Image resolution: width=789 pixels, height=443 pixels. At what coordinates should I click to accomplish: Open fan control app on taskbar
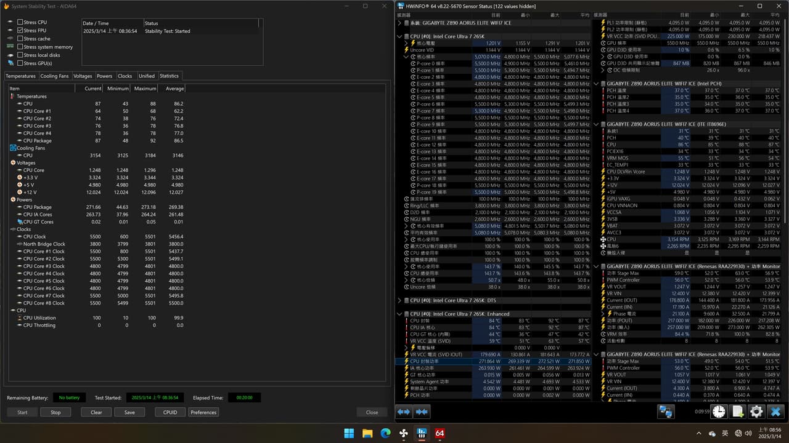(404, 433)
